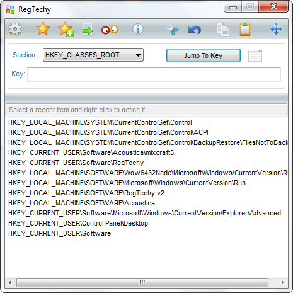
Task: Click the Jump To Key button
Action: (x=204, y=55)
